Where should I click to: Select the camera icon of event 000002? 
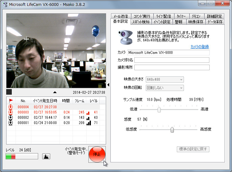pyautogui.click(x=11, y=118)
